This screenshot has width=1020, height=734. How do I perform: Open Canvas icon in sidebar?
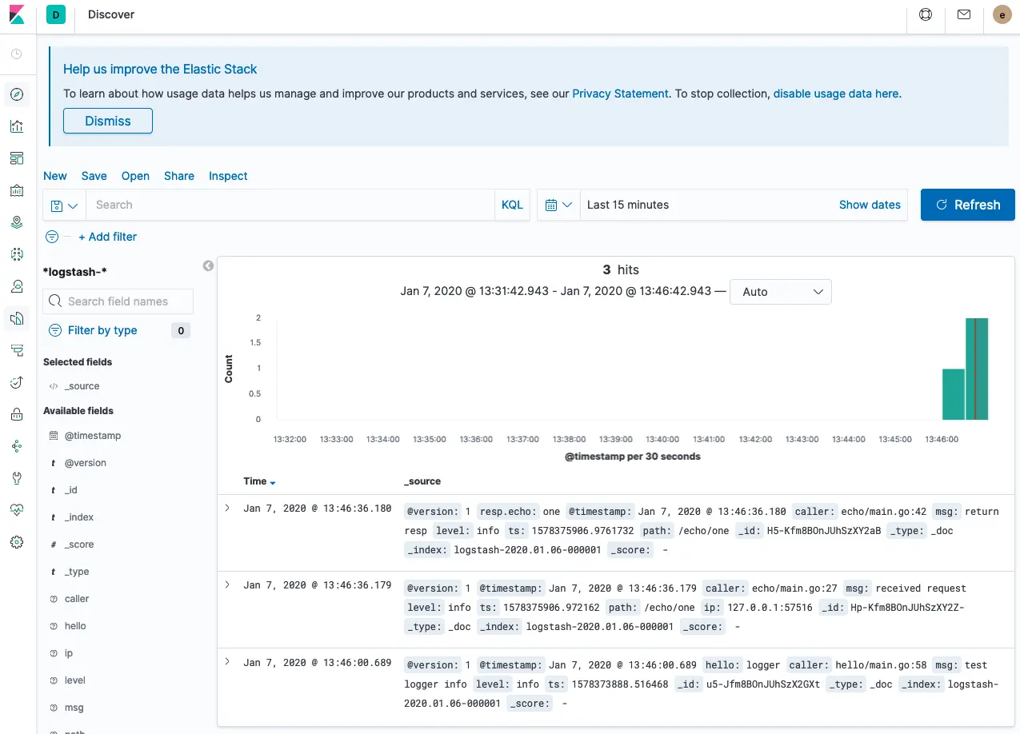[17, 190]
